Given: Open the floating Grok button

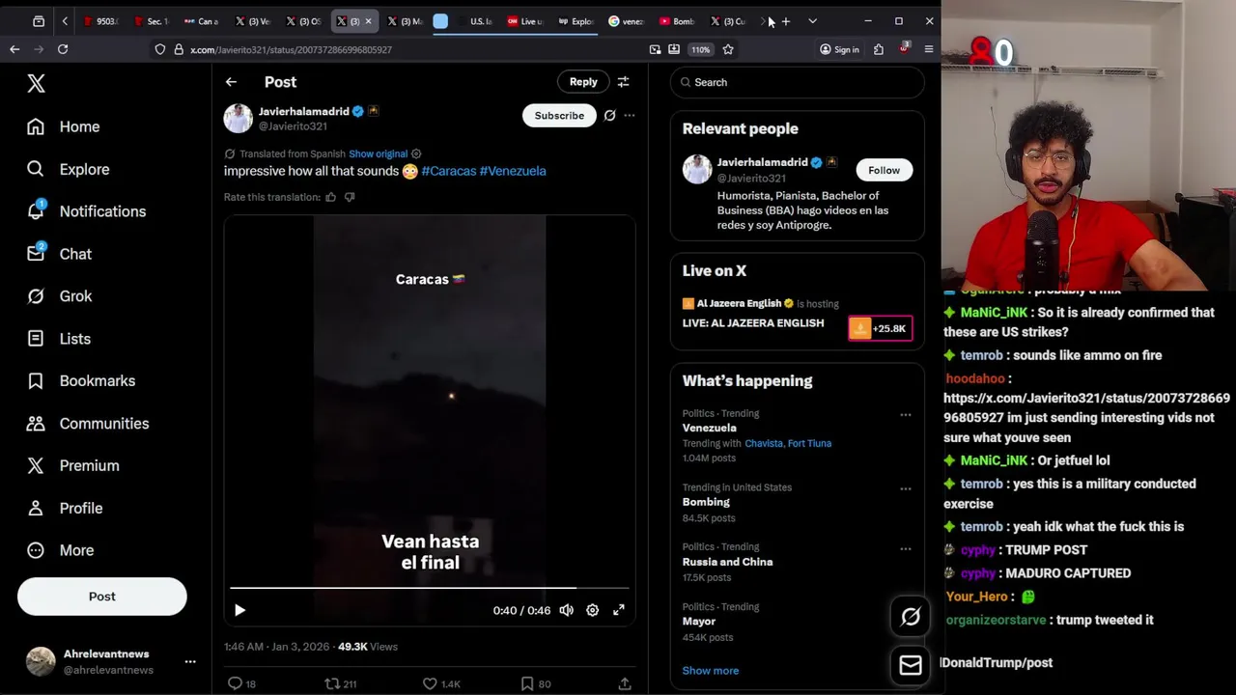Looking at the screenshot, I should (911, 618).
